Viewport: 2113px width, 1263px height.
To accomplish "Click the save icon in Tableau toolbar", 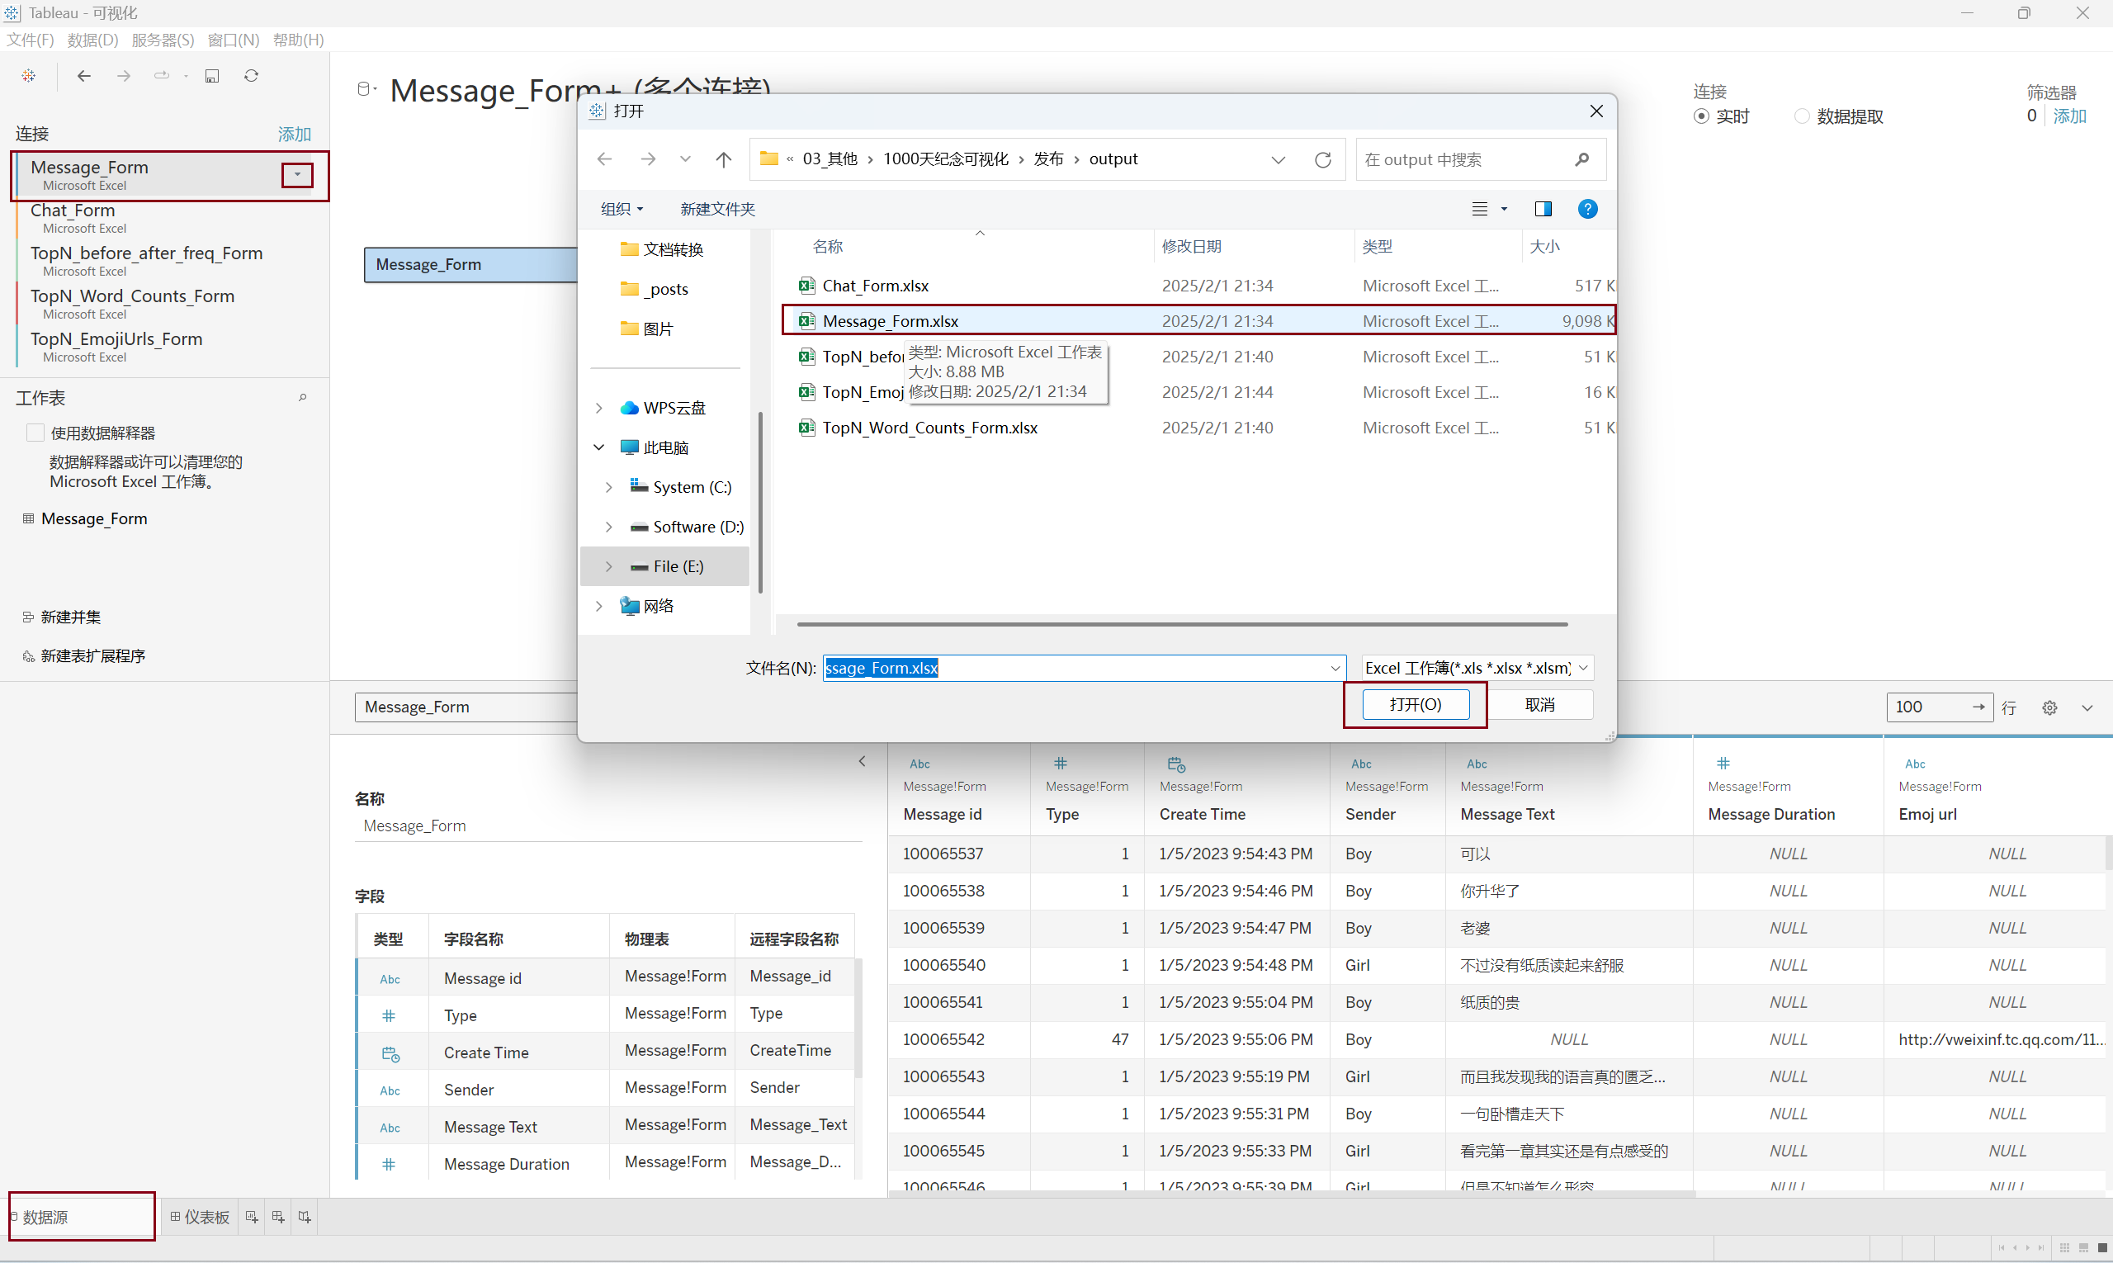I will tap(212, 76).
